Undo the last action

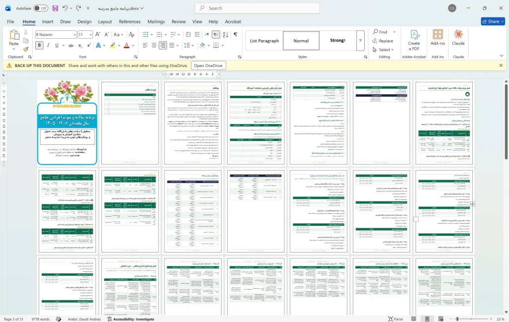pyautogui.click(x=65, y=8)
